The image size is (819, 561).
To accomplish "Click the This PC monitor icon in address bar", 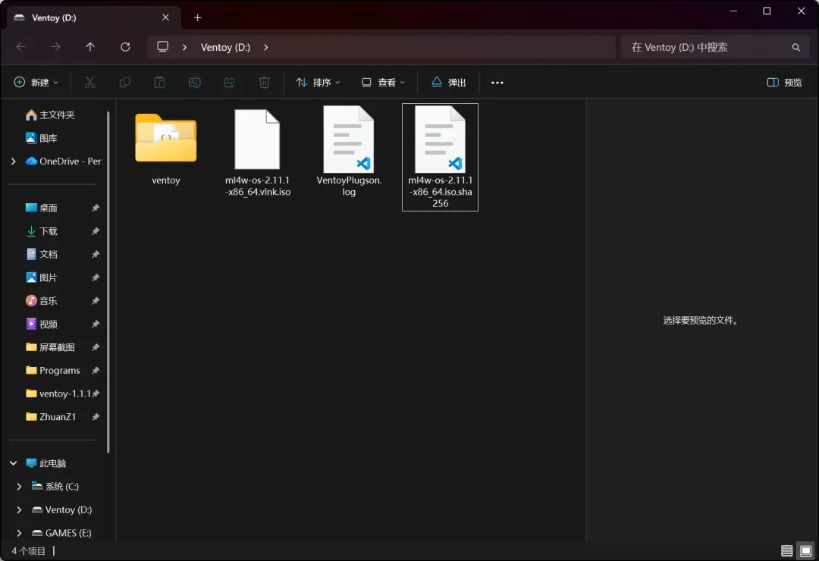I will coord(163,47).
